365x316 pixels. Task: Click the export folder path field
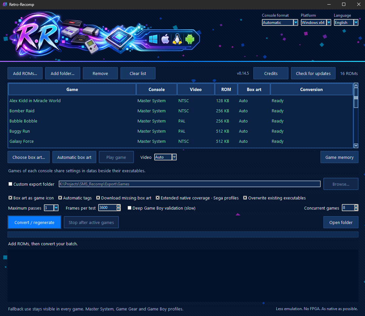tap(190, 184)
